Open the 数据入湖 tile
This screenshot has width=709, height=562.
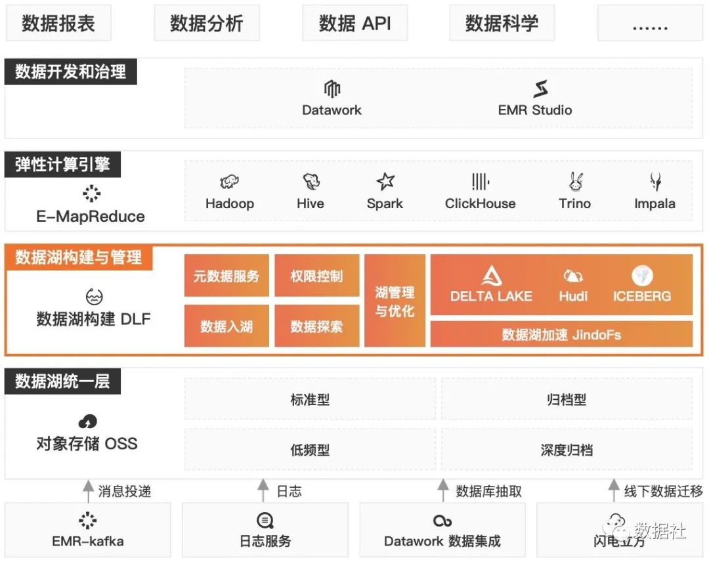(226, 326)
